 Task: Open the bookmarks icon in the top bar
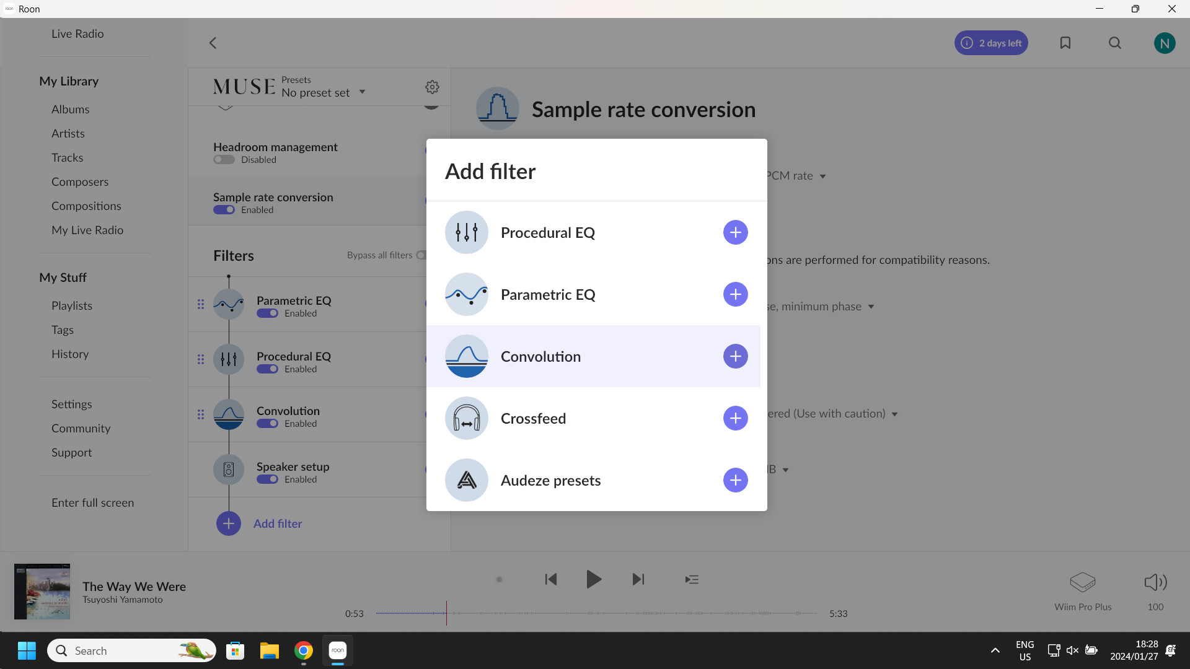1065,43
